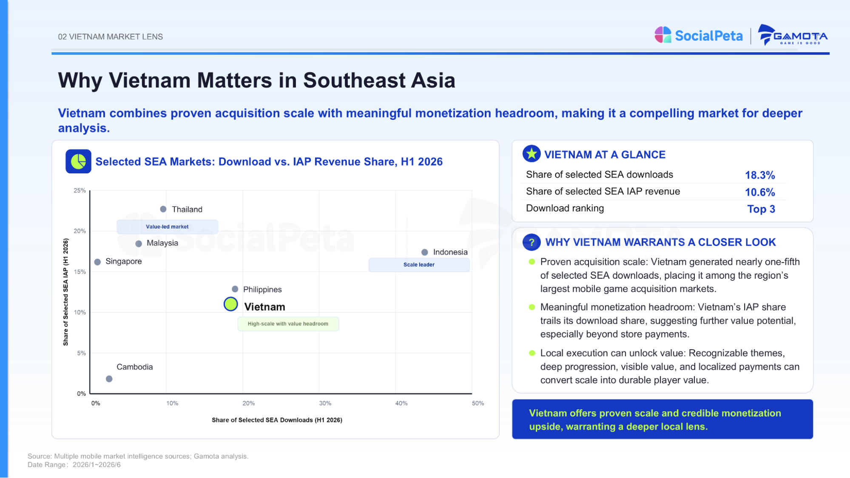Select the Singapore data point

pyautogui.click(x=97, y=262)
